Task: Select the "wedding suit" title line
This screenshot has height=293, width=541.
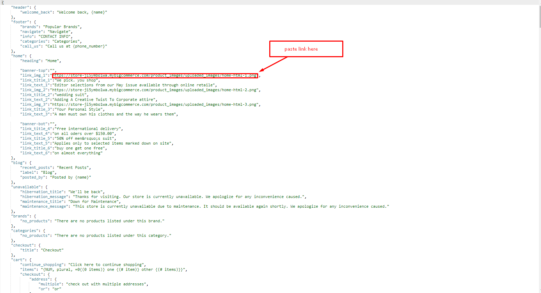Action: tap(55, 95)
